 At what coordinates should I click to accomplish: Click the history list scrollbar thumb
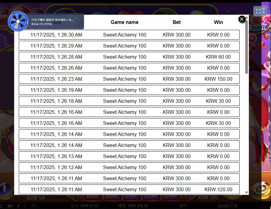click(246, 47)
